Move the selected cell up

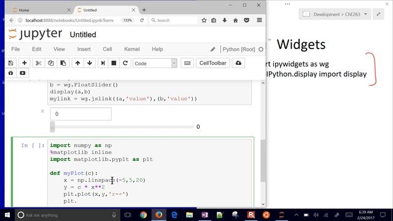(x=78, y=63)
